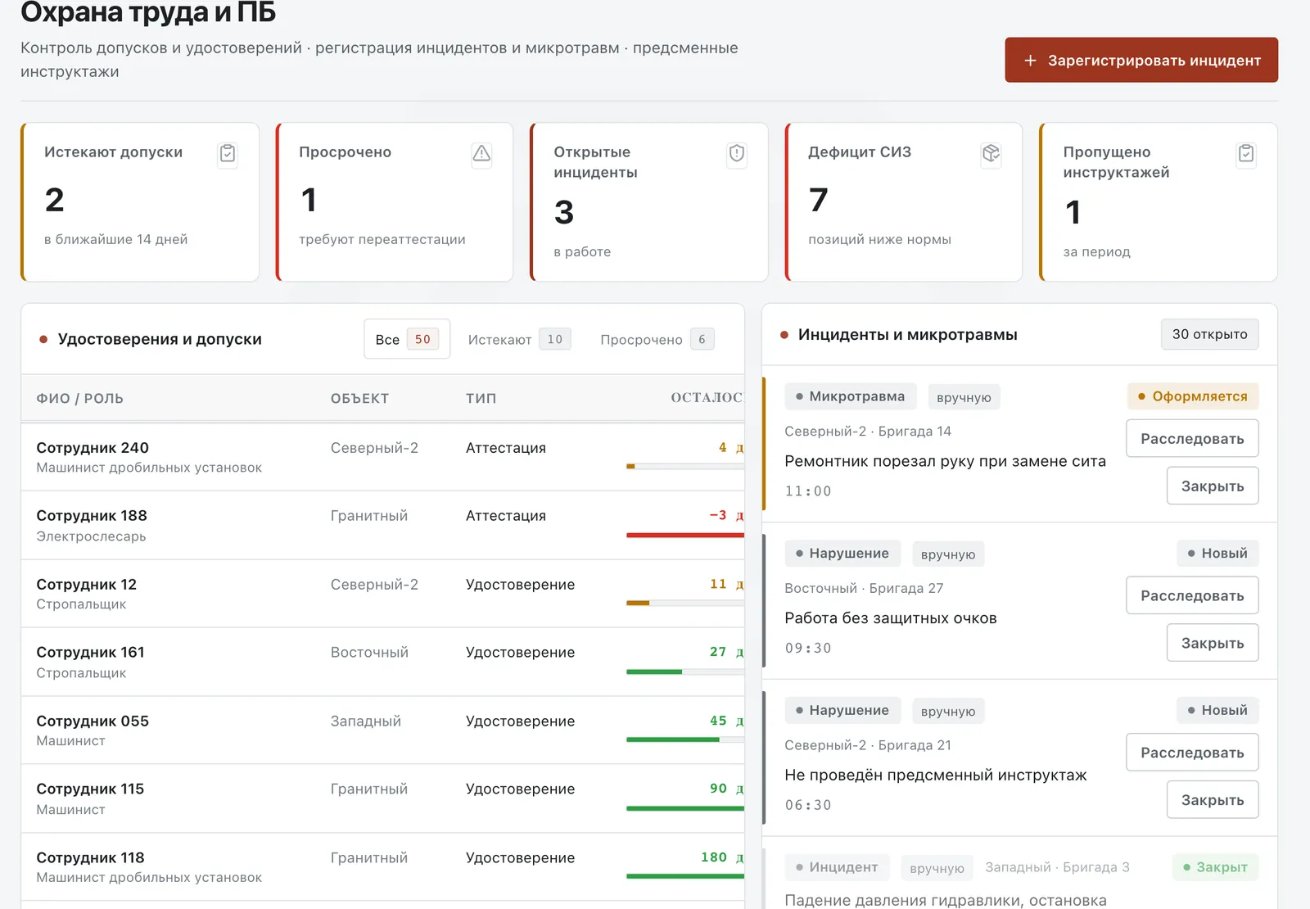Click Закрыть for Работа без защитных очков
The width and height of the screenshot is (1310, 909).
[1213, 644]
